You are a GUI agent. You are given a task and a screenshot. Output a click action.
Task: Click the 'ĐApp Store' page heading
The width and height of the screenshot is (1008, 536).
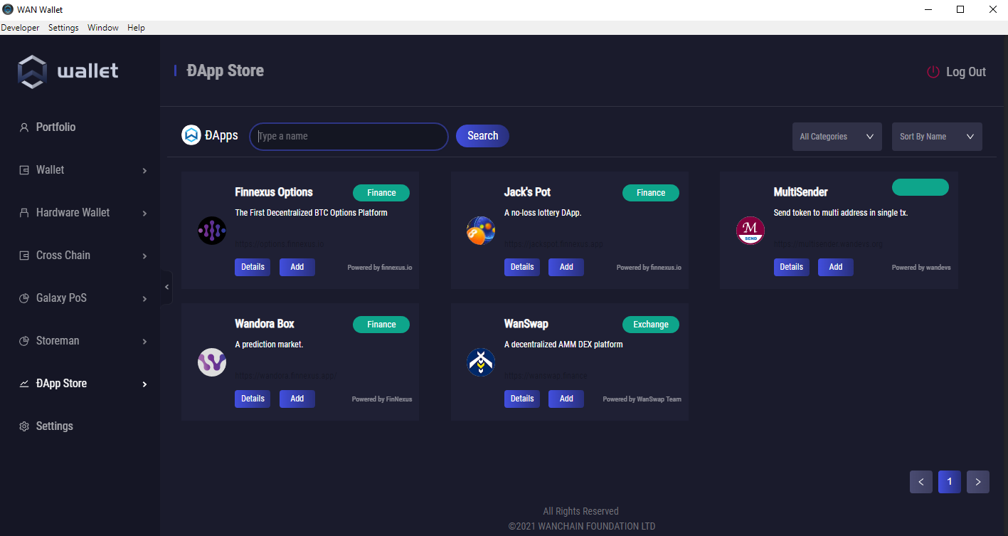click(226, 71)
